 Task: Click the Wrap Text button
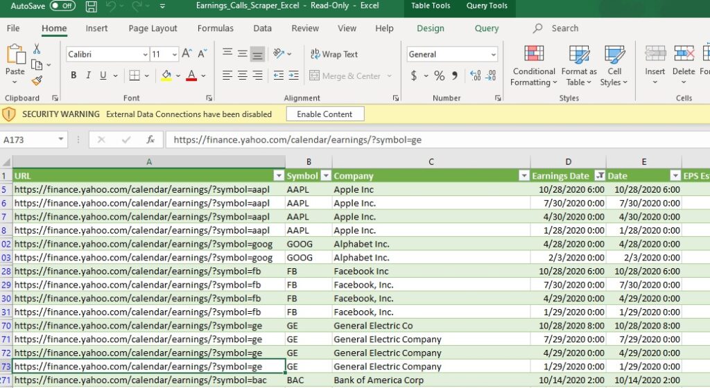click(x=334, y=54)
